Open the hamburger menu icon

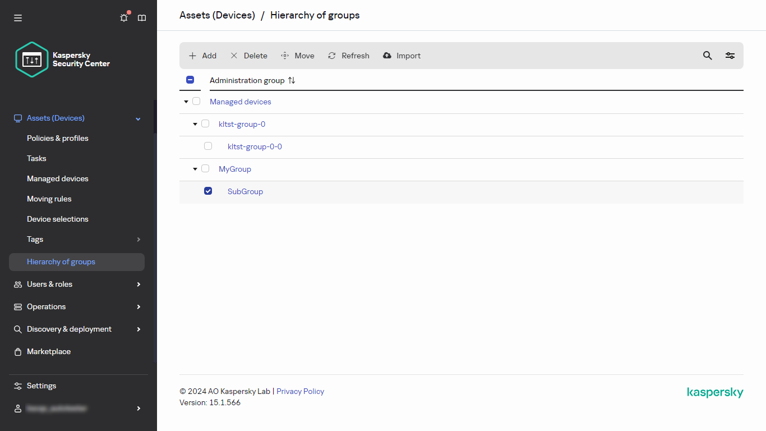18,18
